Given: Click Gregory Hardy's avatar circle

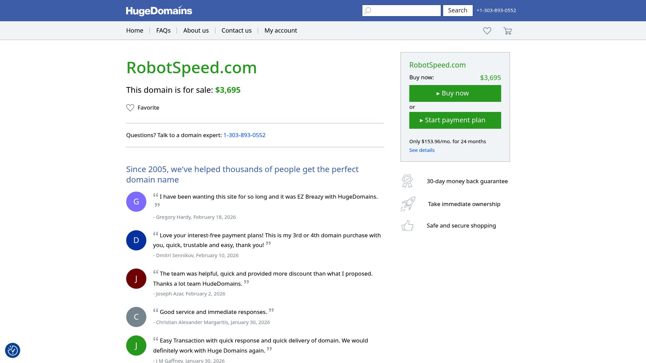Looking at the screenshot, I should coord(136,201).
